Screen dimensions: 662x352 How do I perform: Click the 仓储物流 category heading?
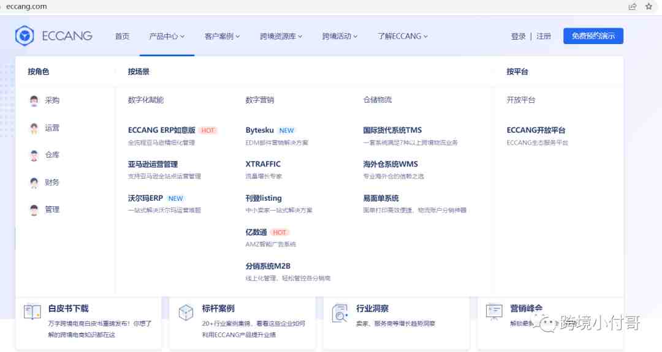click(x=378, y=100)
